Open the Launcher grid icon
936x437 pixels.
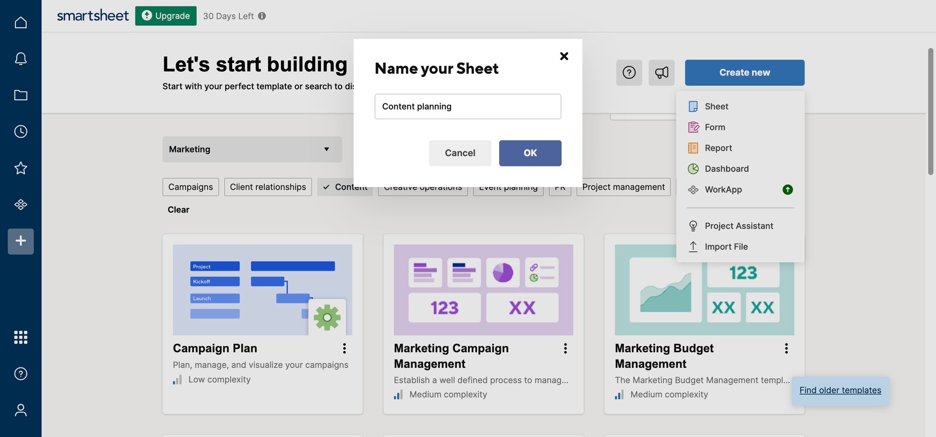[x=20, y=337]
